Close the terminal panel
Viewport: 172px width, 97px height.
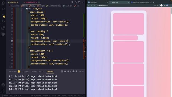click(x=83, y=71)
